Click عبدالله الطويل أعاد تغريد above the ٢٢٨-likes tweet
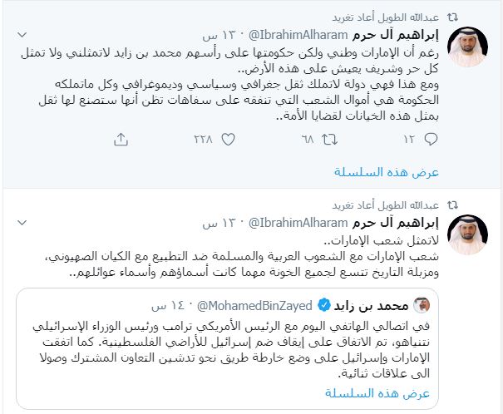This screenshot has width=503, height=414. [398, 16]
